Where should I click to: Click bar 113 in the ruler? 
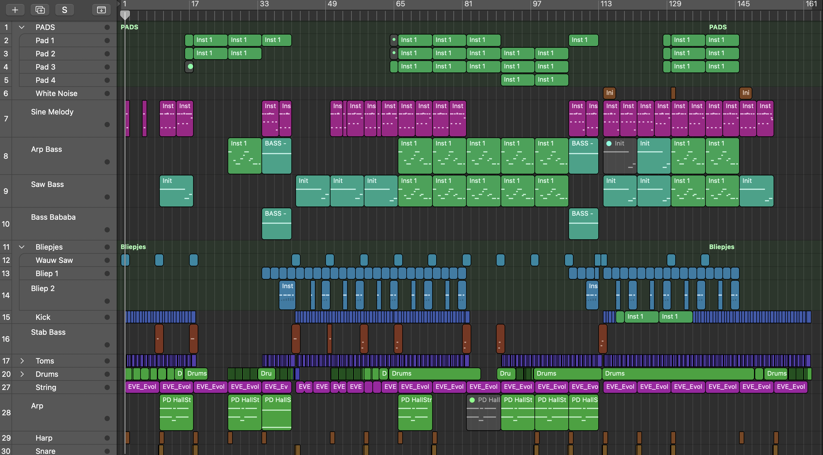606,4
